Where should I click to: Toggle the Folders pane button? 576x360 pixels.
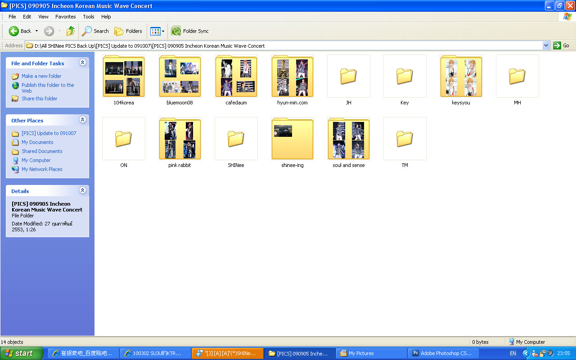(x=128, y=31)
